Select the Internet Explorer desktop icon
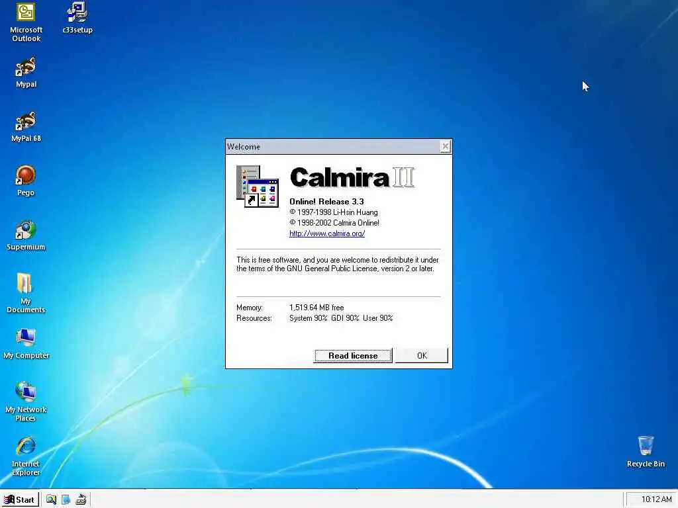 tap(26, 456)
